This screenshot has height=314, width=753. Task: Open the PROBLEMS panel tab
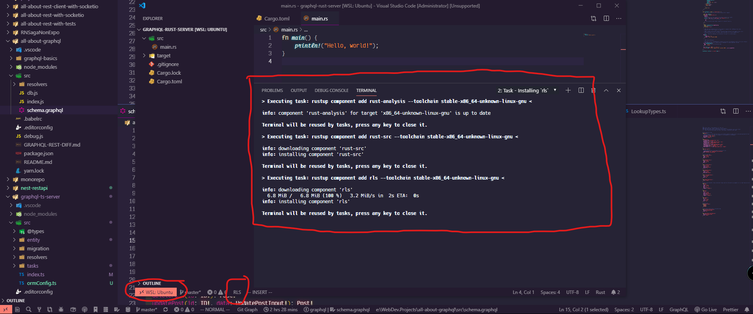(x=272, y=90)
